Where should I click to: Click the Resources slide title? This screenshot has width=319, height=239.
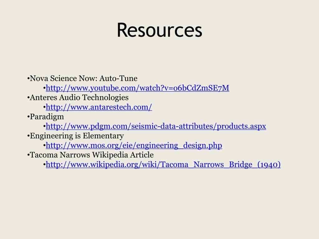(x=159, y=30)
